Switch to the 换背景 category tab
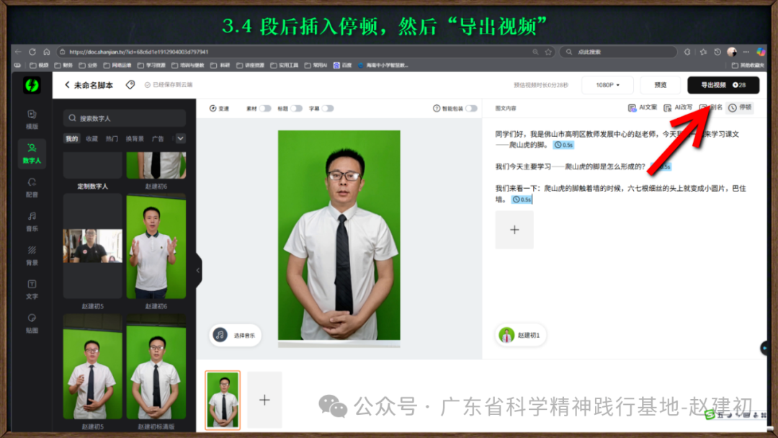The height and width of the screenshot is (438, 778). [135, 139]
